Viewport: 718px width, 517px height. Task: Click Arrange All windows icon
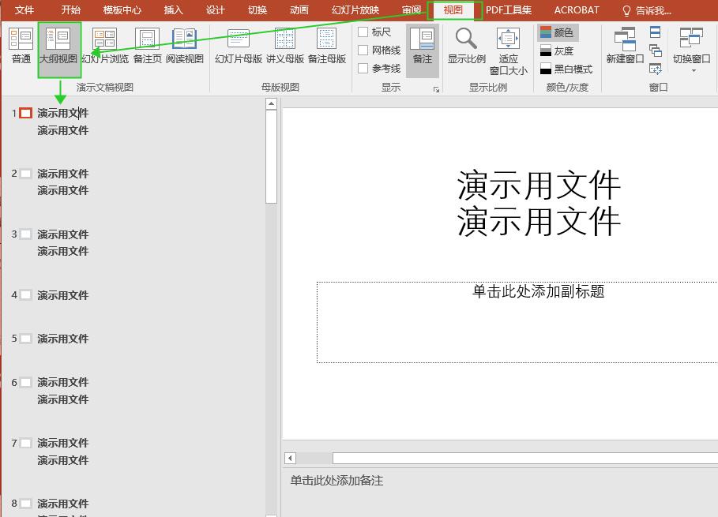(656, 32)
